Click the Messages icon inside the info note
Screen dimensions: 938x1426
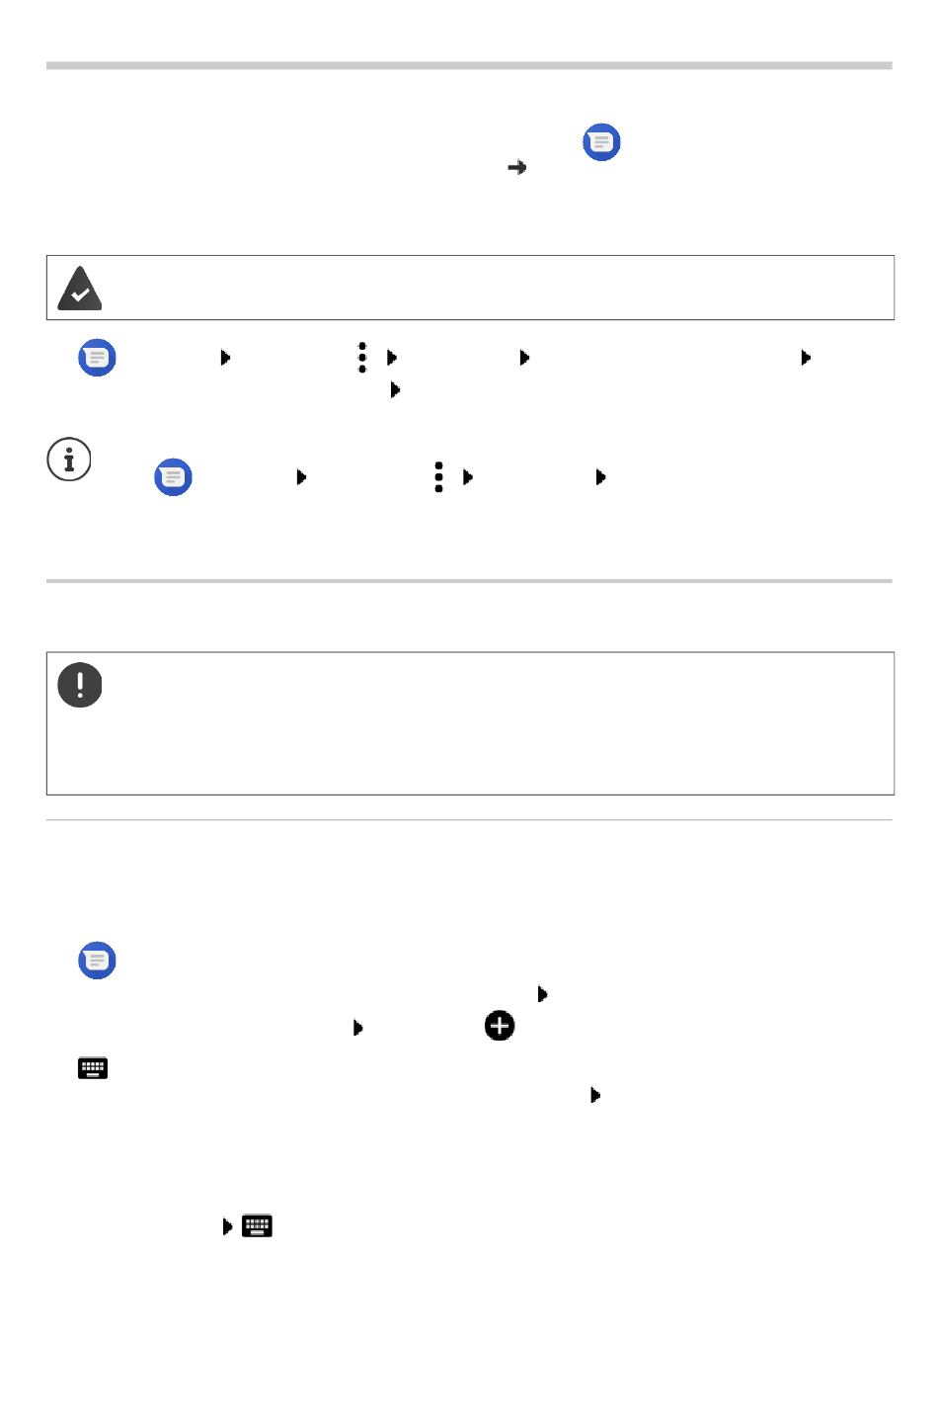point(173,477)
